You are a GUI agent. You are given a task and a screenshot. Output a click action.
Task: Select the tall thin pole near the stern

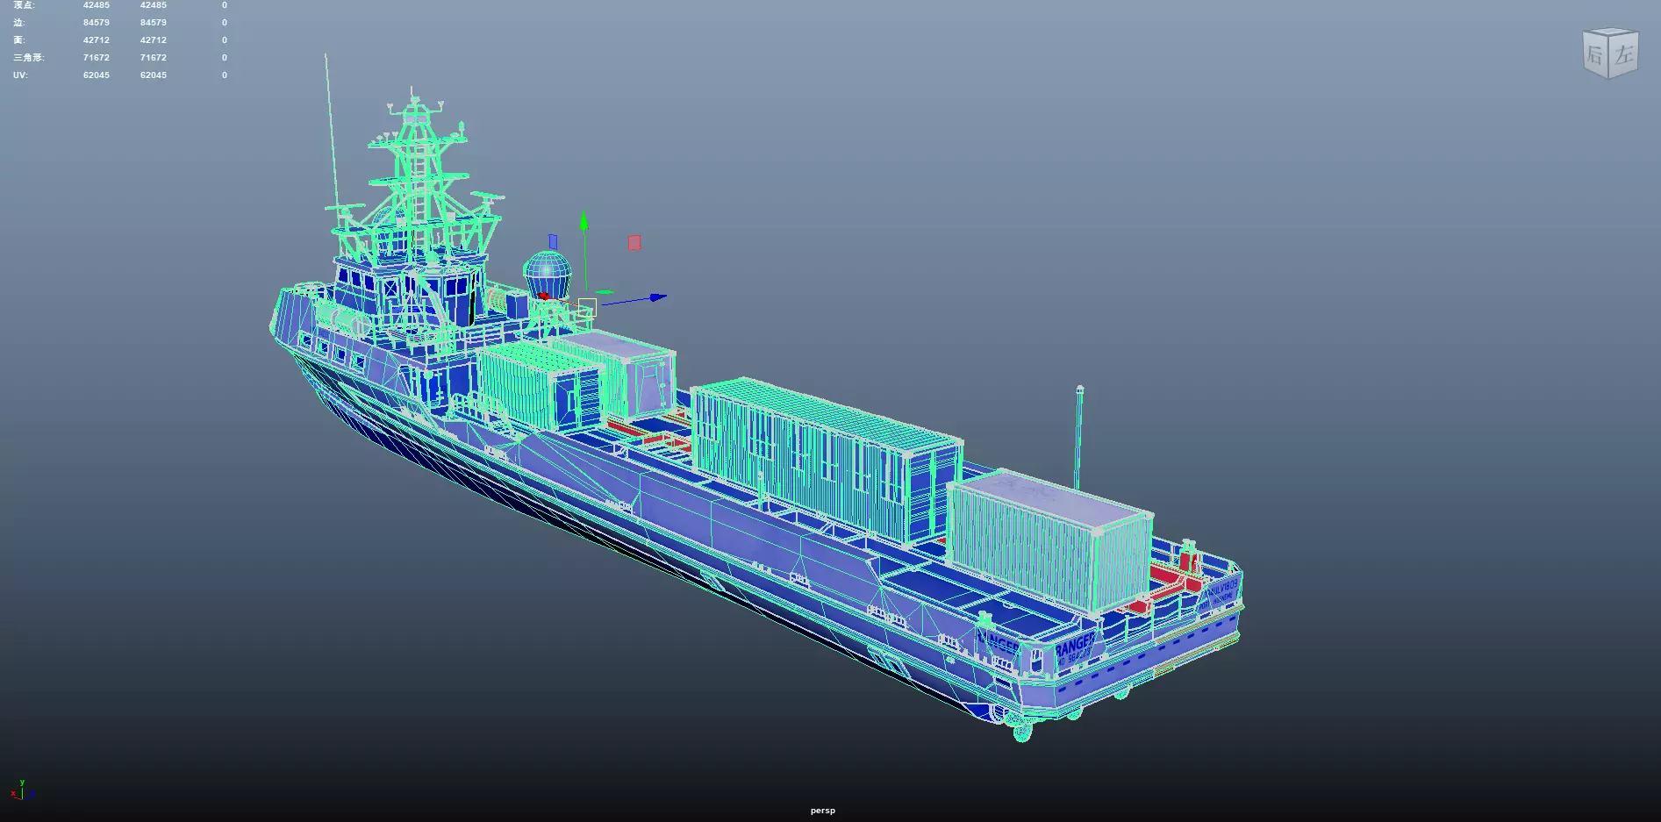click(x=1078, y=438)
